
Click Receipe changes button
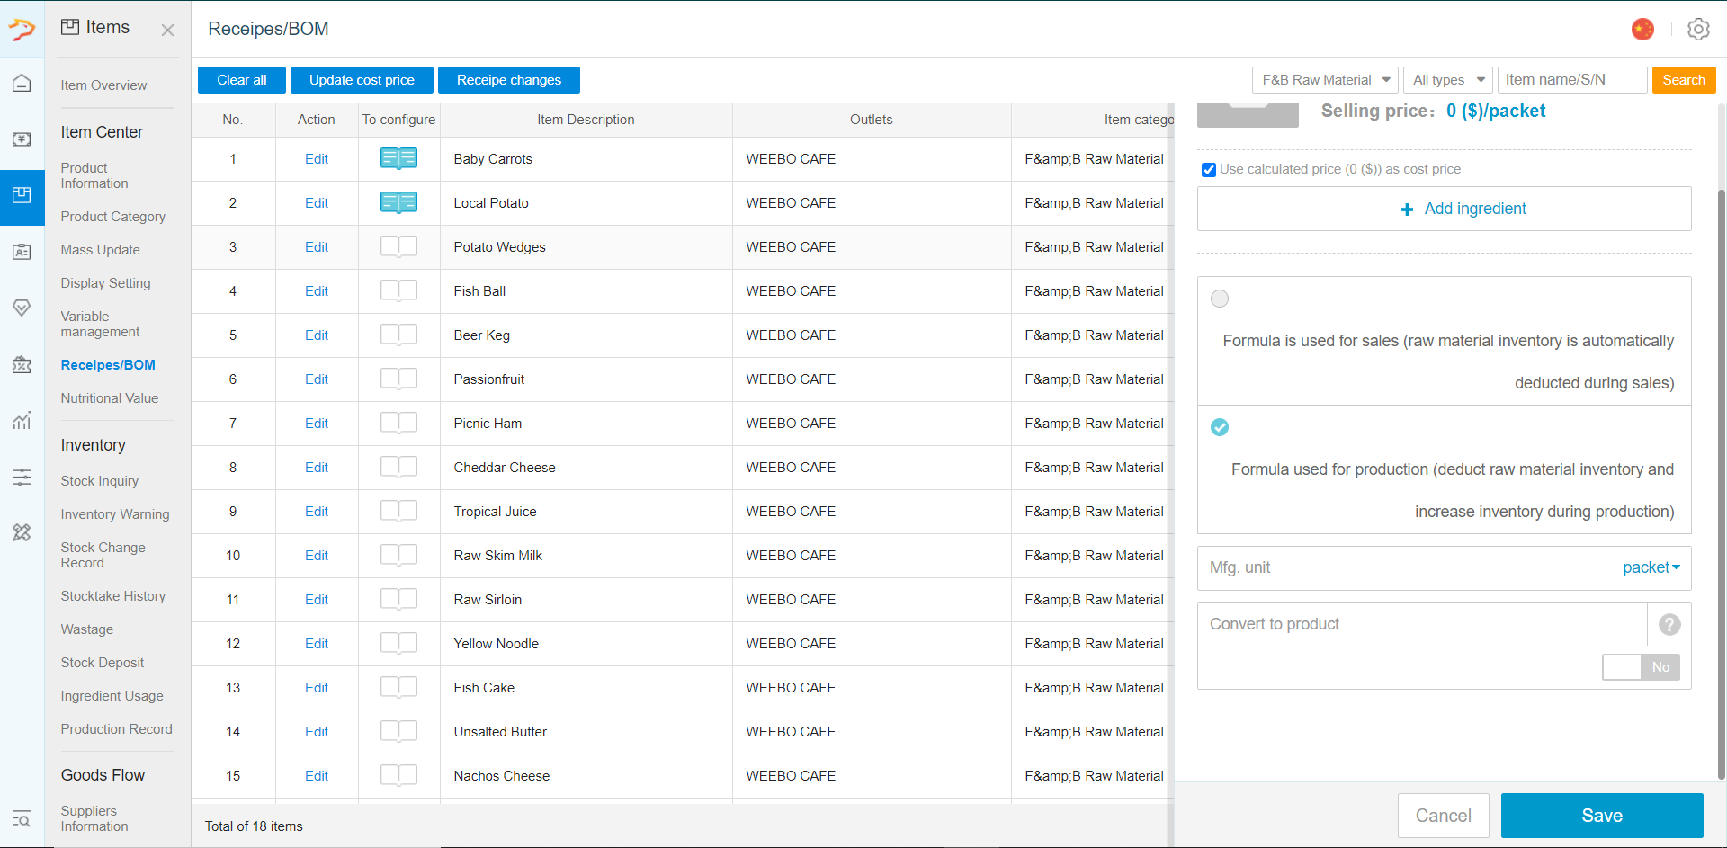click(x=509, y=80)
